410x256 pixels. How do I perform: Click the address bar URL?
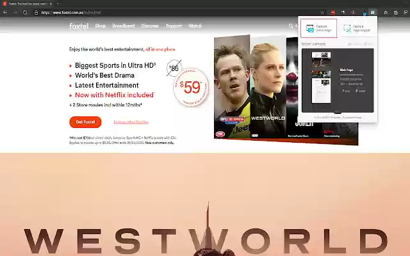coord(71,13)
